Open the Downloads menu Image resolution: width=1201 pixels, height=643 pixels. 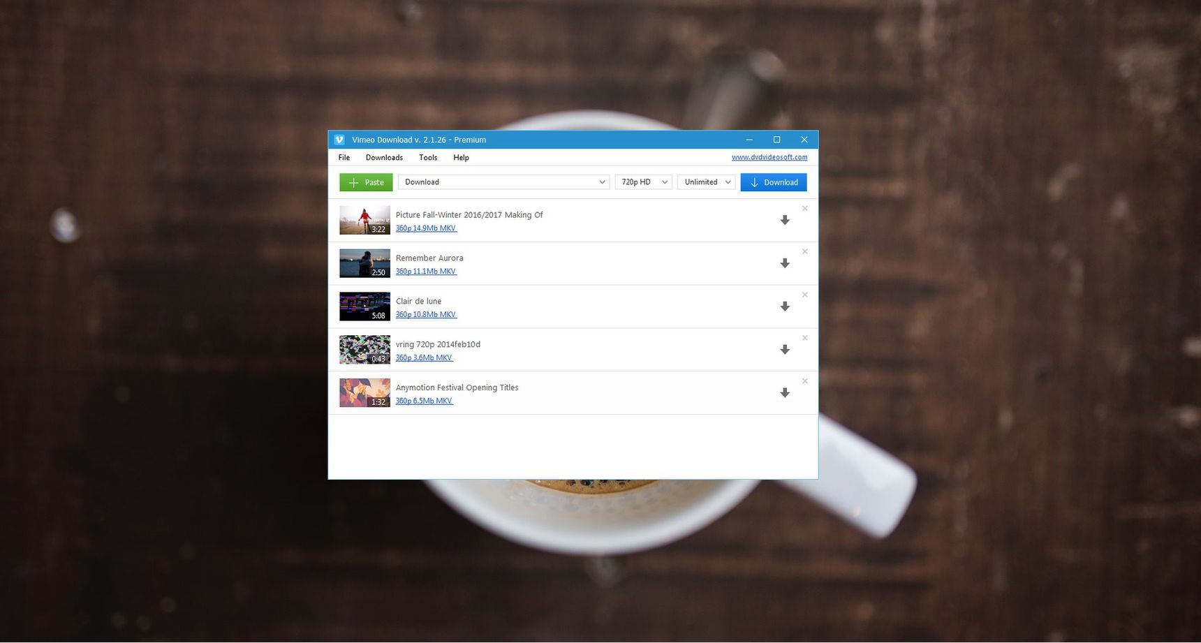point(384,158)
